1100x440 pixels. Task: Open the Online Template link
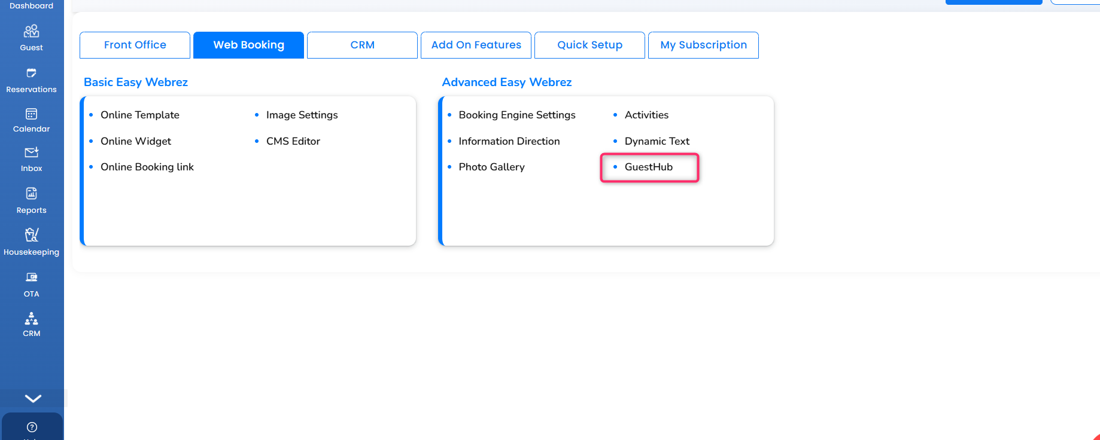tap(140, 115)
